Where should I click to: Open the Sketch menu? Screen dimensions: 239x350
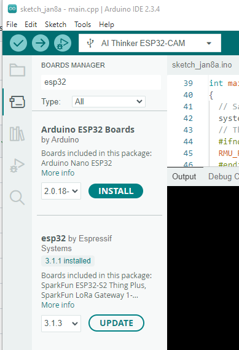click(x=55, y=25)
